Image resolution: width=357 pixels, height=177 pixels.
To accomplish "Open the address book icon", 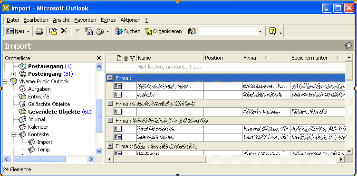I will click(192, 31).
